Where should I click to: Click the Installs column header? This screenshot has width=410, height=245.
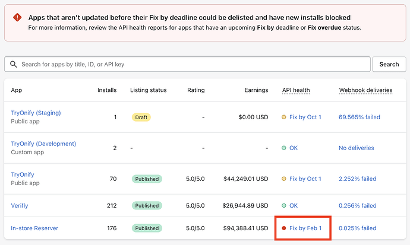click(107, 90)
